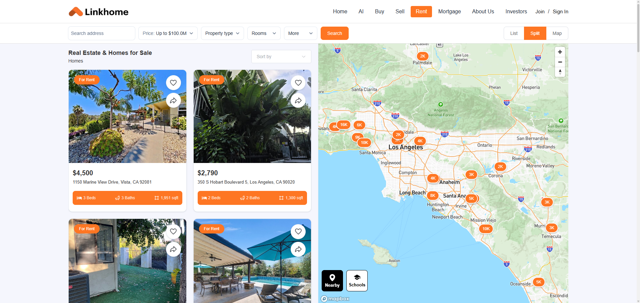Screen dimensions: 640x303
Task: Open the Rooms dropdown
Action: (264, 33)
